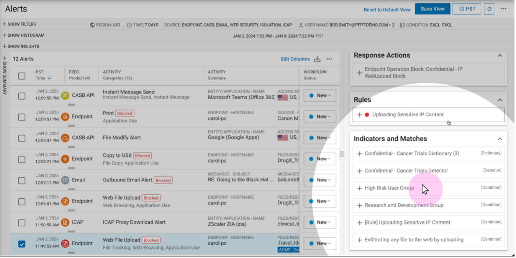Click the Feed Product (4) column header
Viewport: 516px width, 258px height.
pos(80,75)
